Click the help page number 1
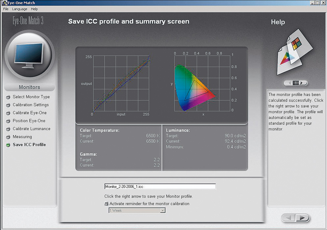 click(295, 83)
